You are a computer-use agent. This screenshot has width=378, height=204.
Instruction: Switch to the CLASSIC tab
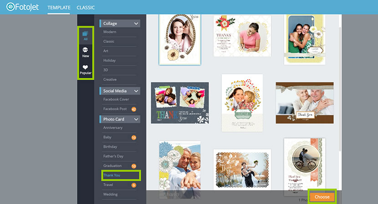[x=86, y=7]
